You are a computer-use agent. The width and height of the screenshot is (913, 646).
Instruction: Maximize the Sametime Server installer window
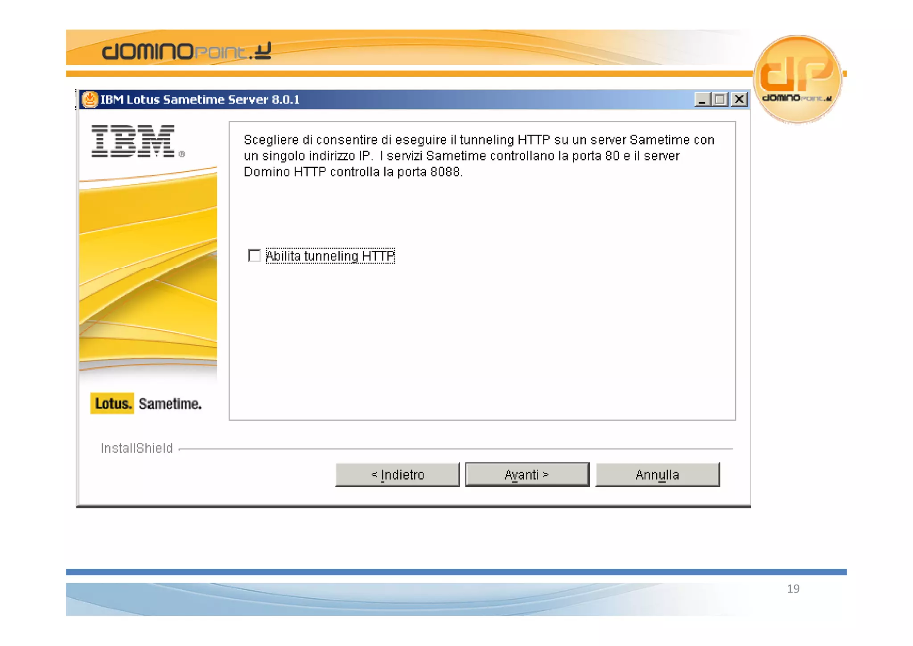720,99
